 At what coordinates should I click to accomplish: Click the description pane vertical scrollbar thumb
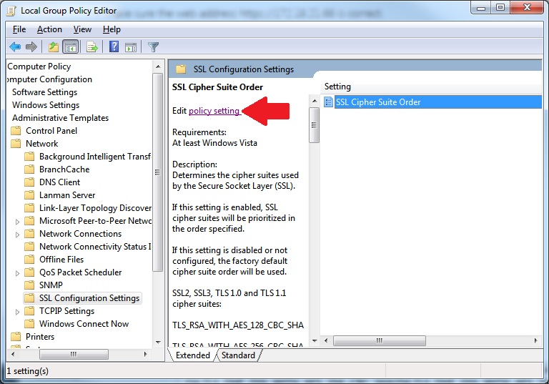point(313,124)
